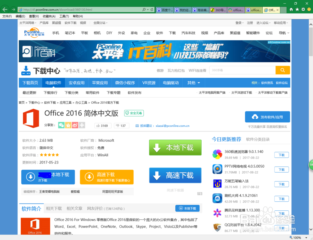The image size is (313, 240).
Task: Click 下载 for 万能五笔输入法
Action: 281,184
